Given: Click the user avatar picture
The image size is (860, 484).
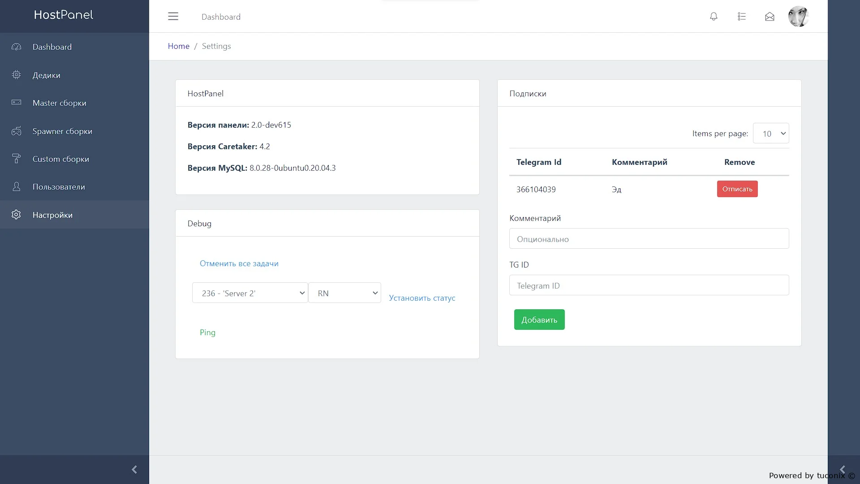Looking at the screenshot, I should coord(798,17).
